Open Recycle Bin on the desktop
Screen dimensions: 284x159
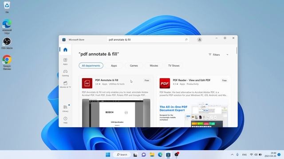pos(7,7)
